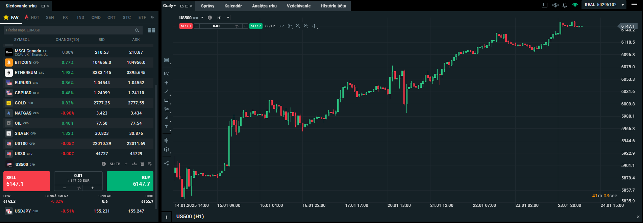Image resolution: width=643 pixels, height=223 pixels.
Task: Toggle SL/TP on the chart toolbar
Action: tap(270, 26)
